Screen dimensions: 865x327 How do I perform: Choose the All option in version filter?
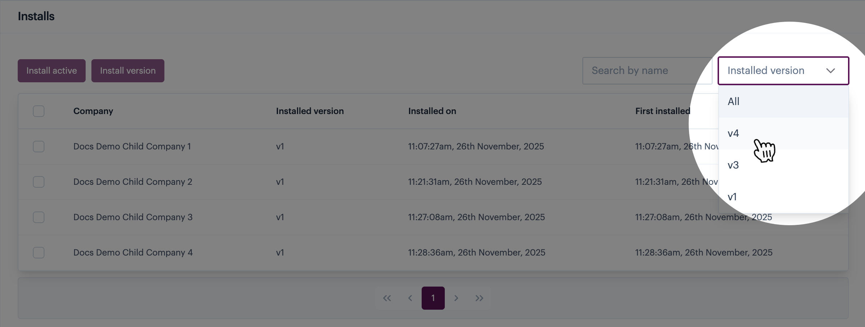733,101
